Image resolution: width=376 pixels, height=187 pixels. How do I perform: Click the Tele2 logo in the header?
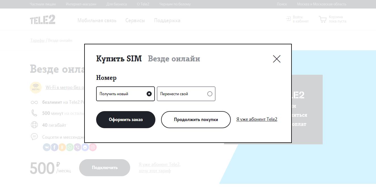click(43, 20)
